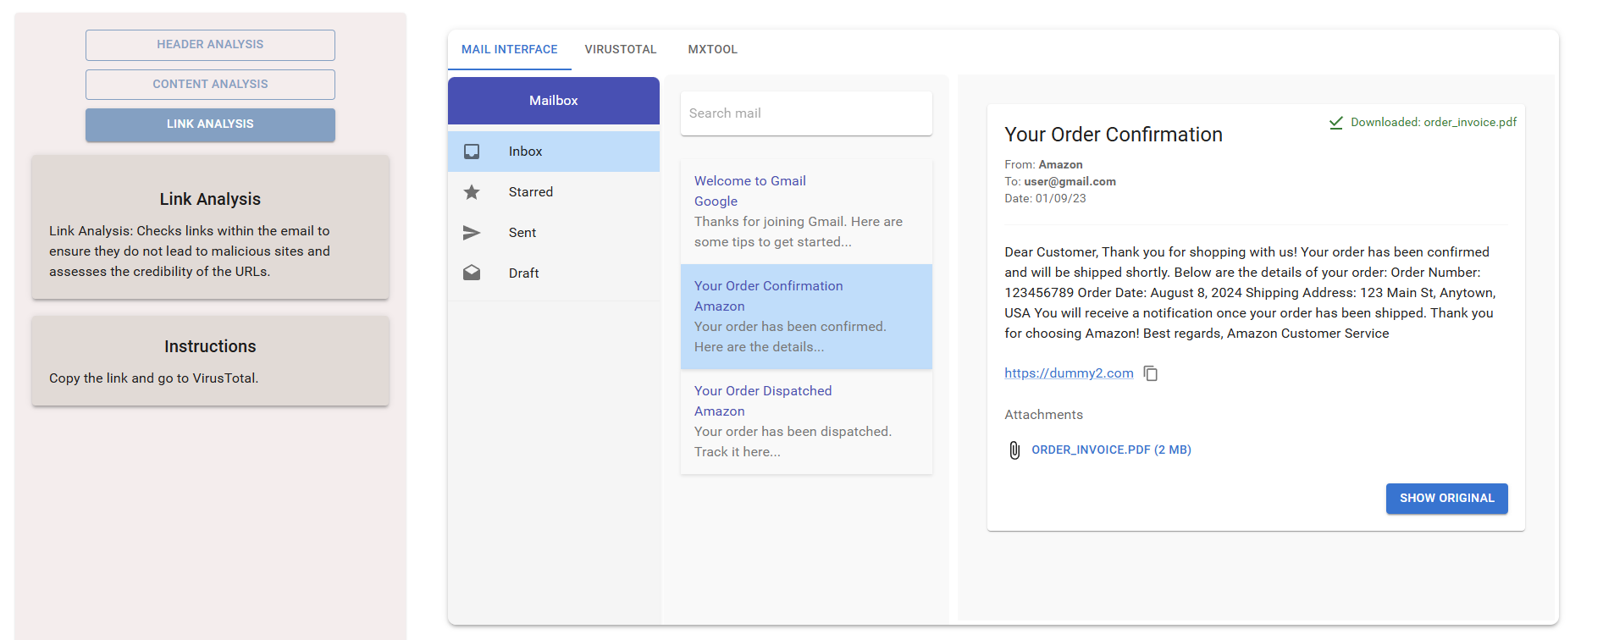This screenshot has height=640, width=1603.
Task: Copy the dummy2.com link using copy icon
Action: coord(1151,373)
